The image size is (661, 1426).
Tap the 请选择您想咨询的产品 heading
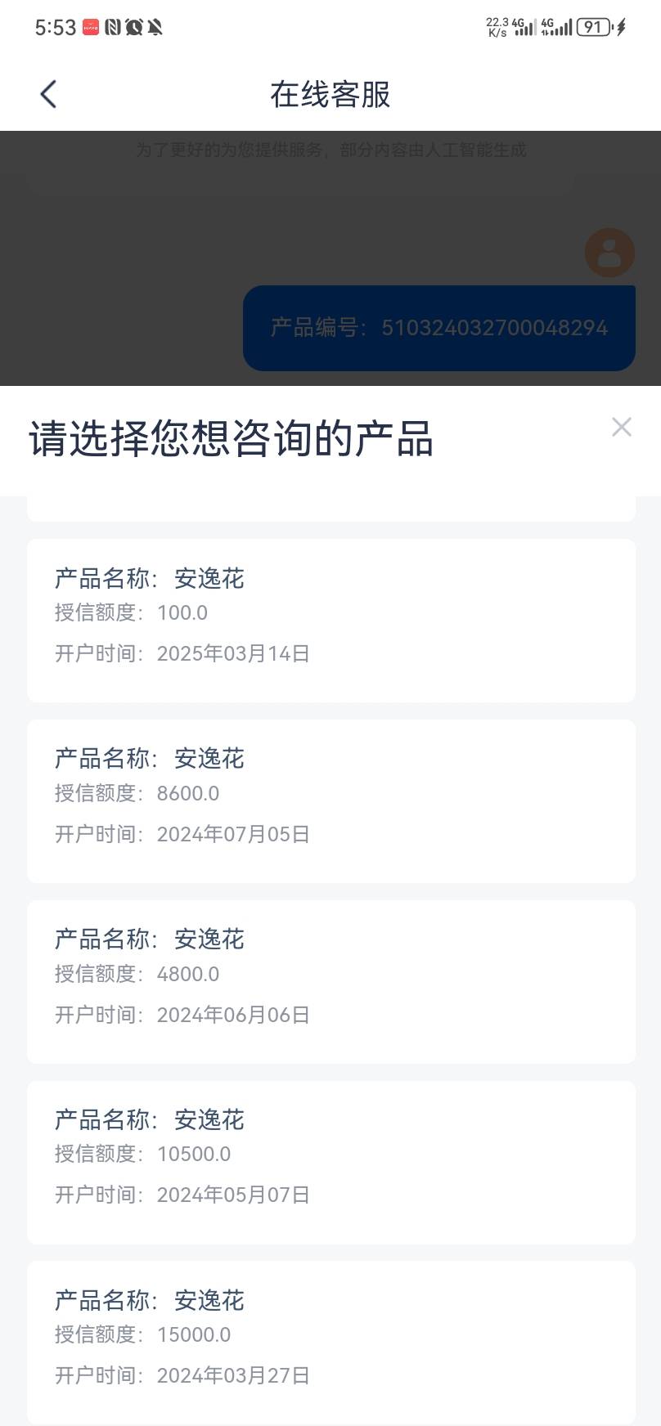click(x=231, y=438)
